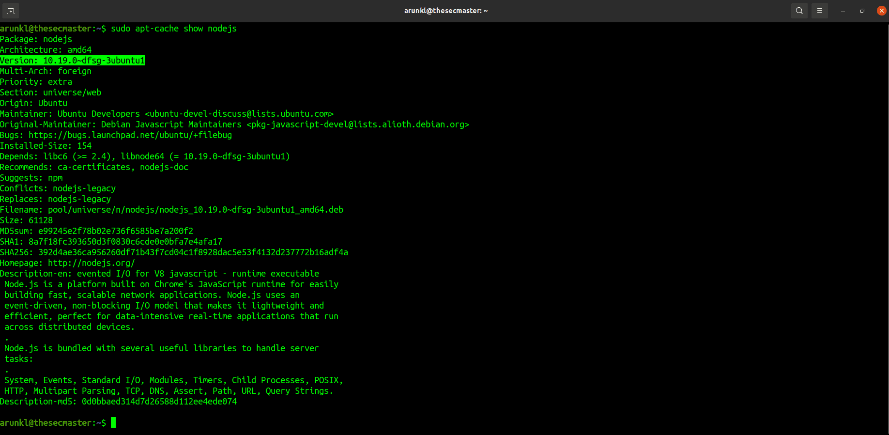This screenshot has width=889, height=435.
Task: Click the bugs.launchpad.net URL
Action: tap(130, 135)
